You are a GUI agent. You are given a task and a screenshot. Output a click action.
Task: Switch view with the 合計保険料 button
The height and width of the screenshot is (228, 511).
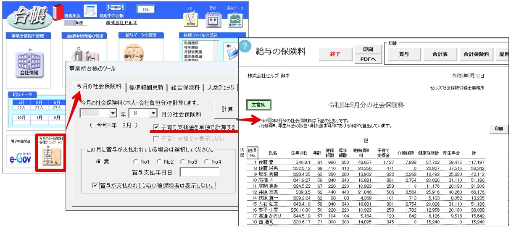click(476, 54)
